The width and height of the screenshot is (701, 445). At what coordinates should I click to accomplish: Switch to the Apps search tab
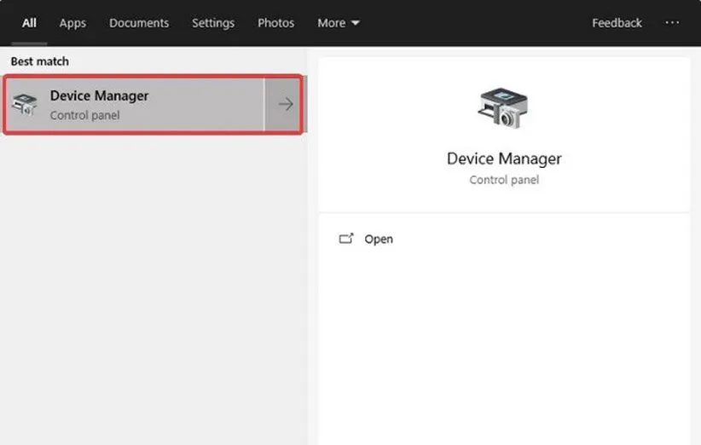coord(72,23)
